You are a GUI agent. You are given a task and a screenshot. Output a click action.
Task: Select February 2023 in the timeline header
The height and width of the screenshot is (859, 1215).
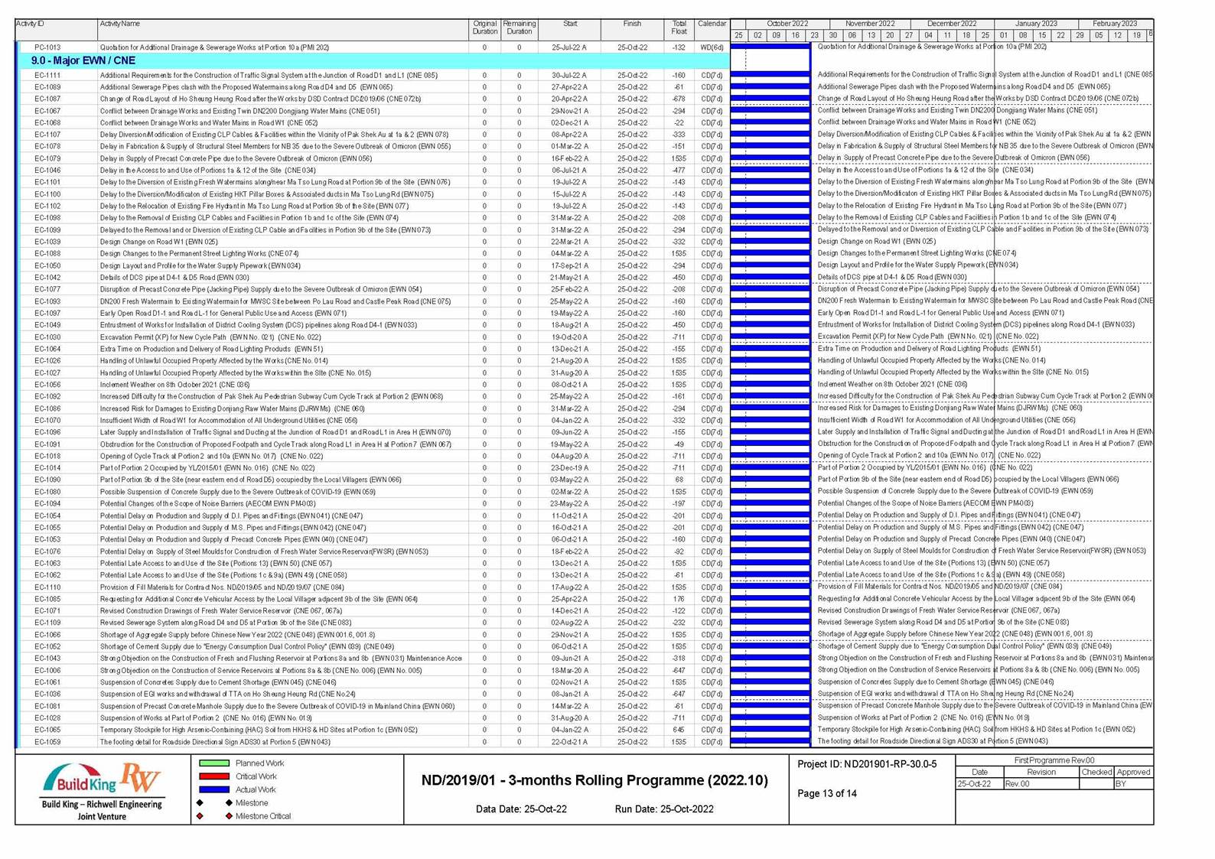pyautogui.click(x=1115, y=24)
